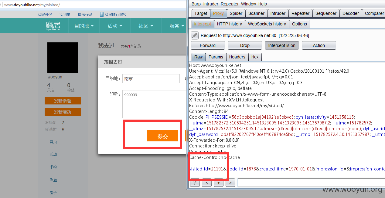Click the 磨房 doyouhike logo
This screenshot has height=198, width=385.
click(x=53, y=26)
